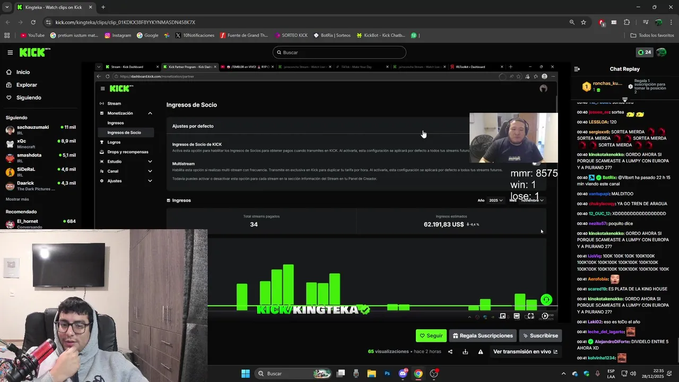Open the Daarick followed channel
The width and height of the screenshot is (679, 382).
click(40, 186)
